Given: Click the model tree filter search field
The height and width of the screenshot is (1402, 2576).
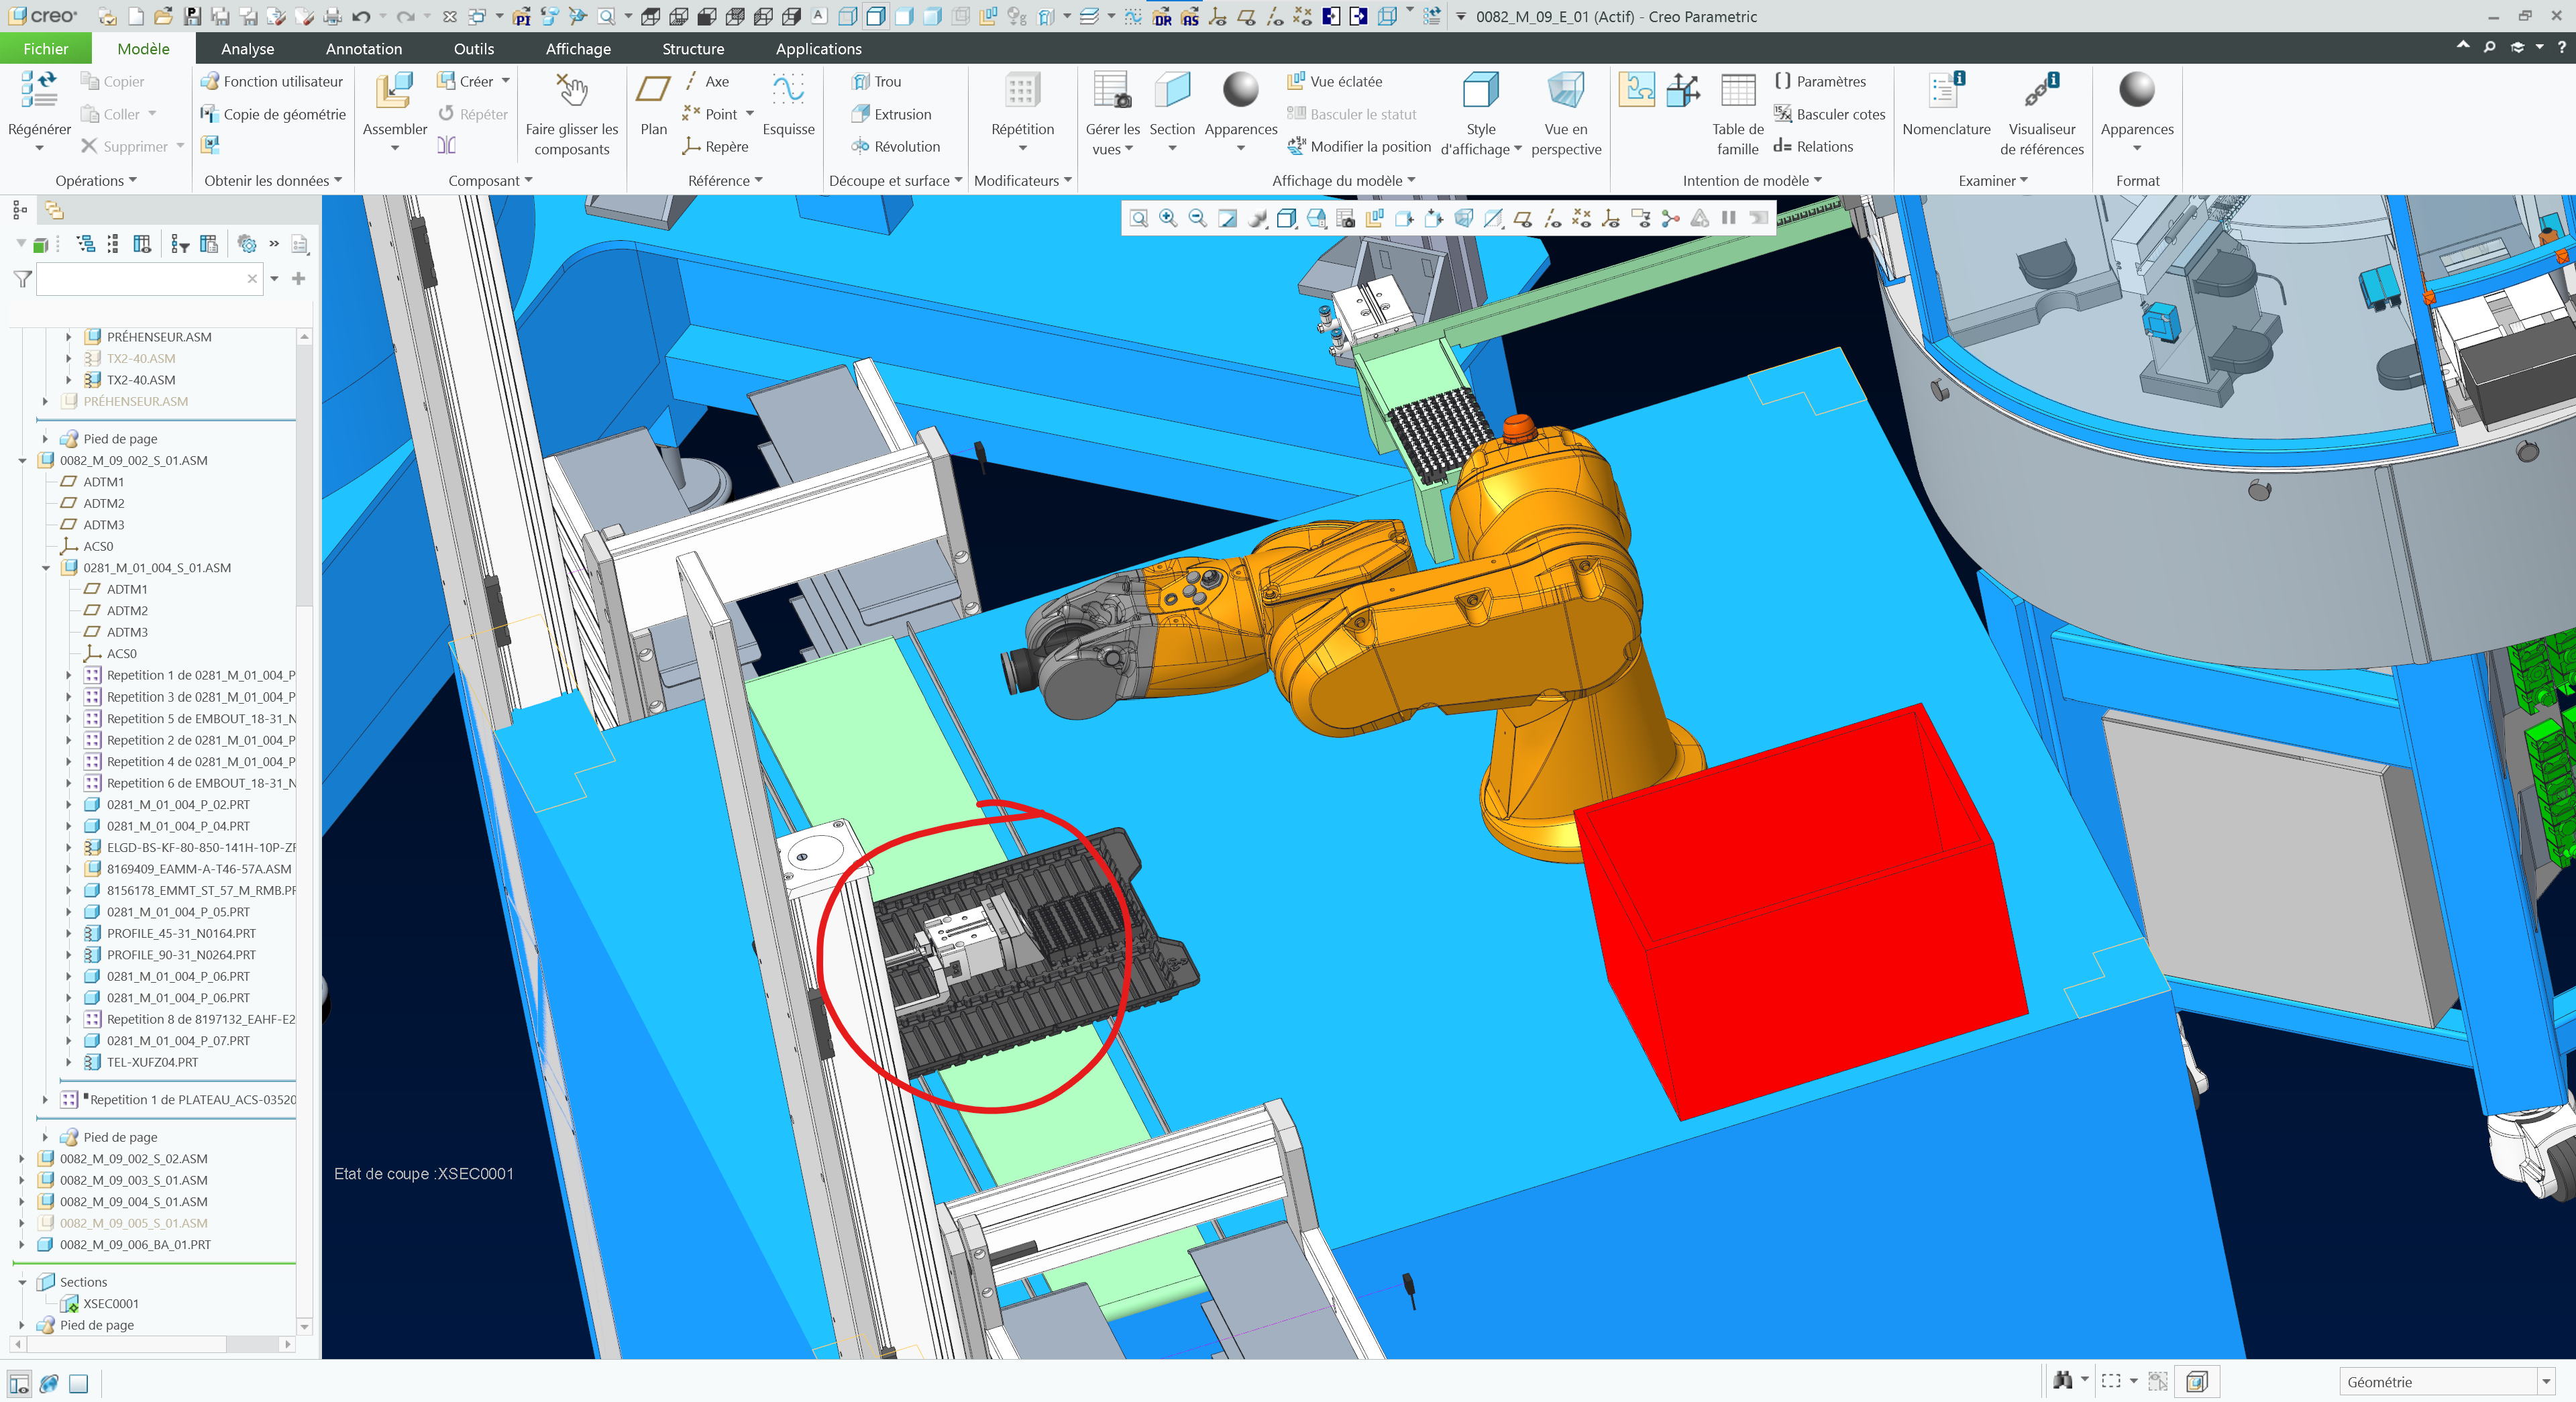Looking at the screenshot, I should (141, 279).
